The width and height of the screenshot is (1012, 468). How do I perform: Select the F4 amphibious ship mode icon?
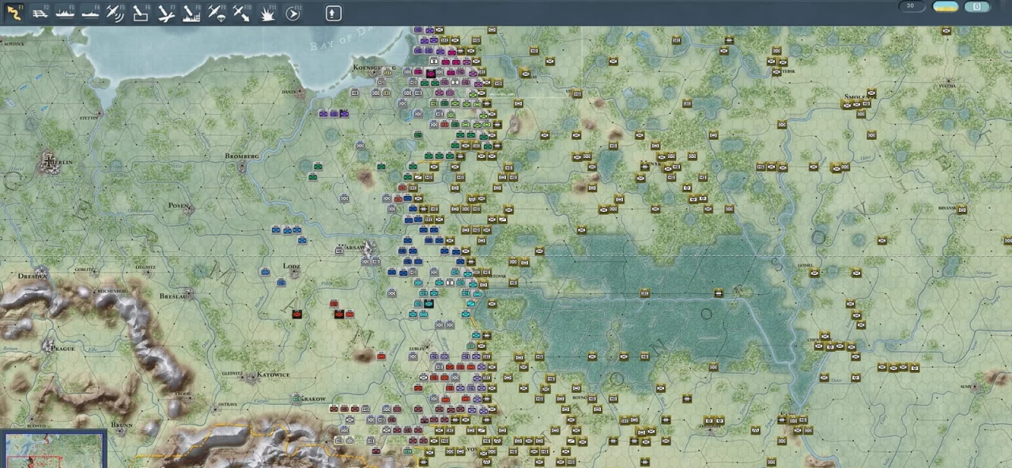click(x=90, y=13)
